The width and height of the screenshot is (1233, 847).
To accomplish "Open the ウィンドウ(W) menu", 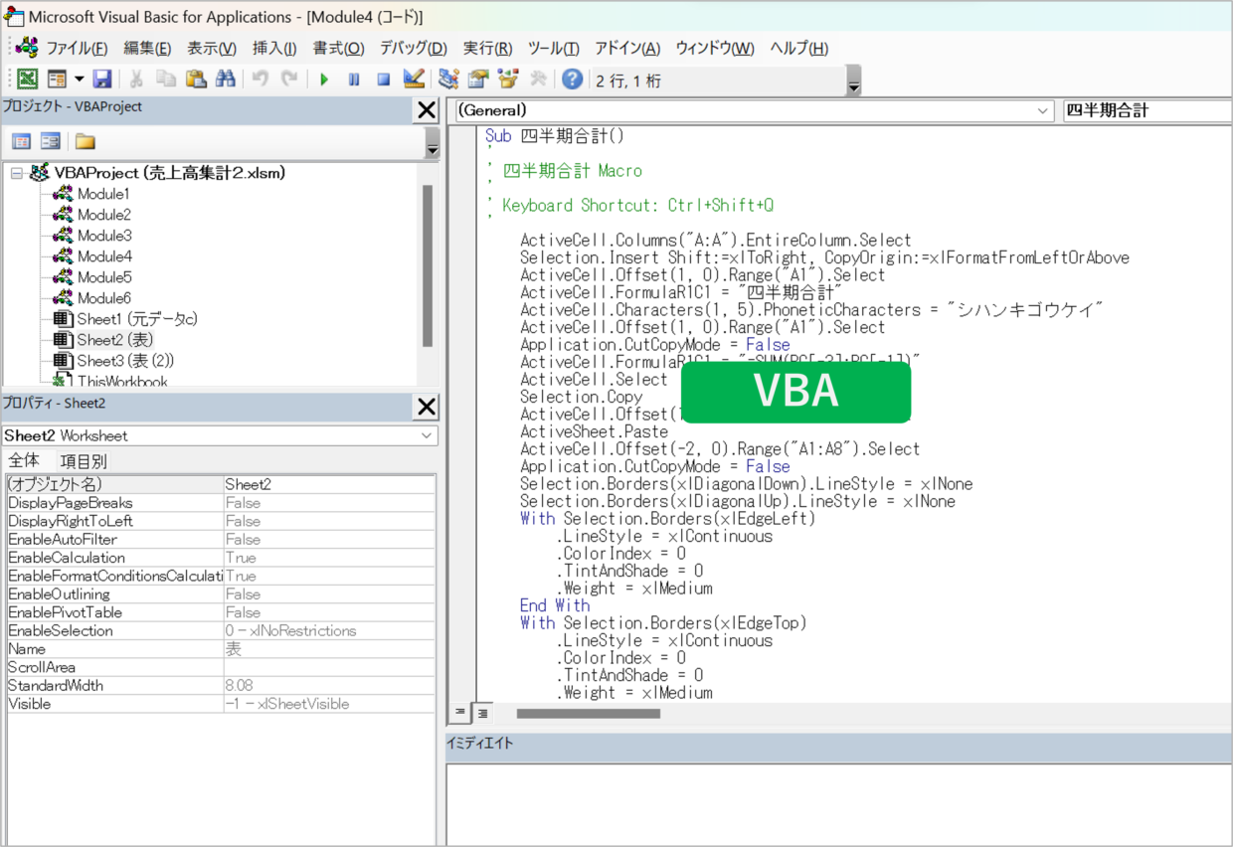I will (715, 48).
